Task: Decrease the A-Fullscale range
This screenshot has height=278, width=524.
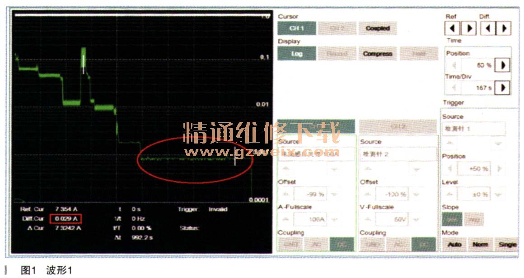Action: point(334,219)
